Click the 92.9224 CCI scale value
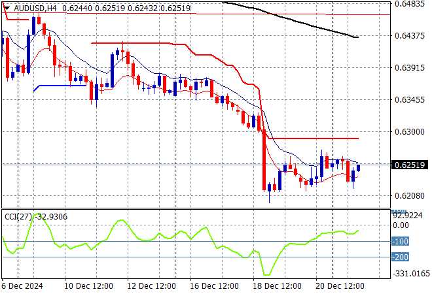The width and height of the screenshot is (432, 294). coord(408,216)
